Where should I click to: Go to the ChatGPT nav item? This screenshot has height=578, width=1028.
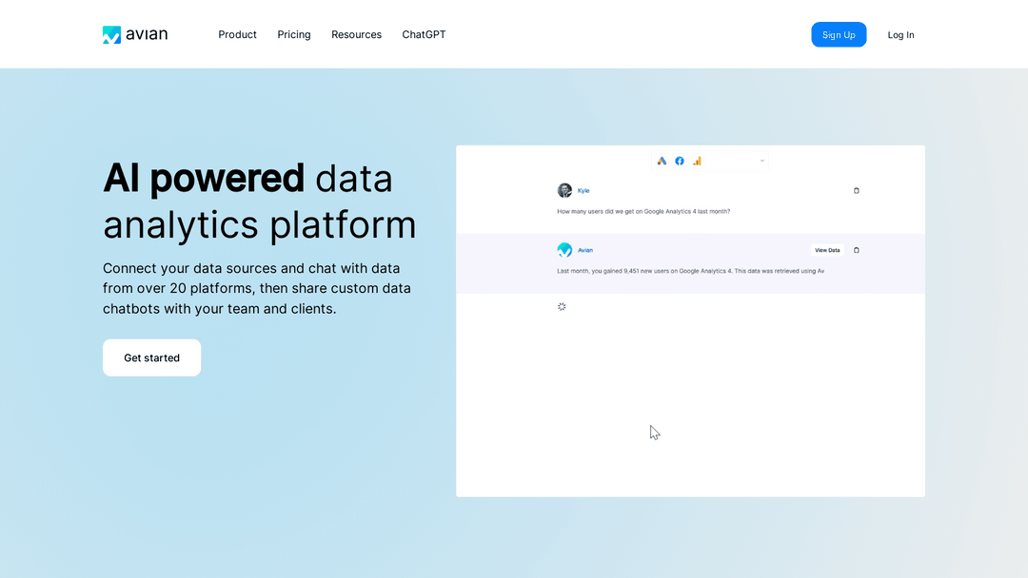[424, 35]
